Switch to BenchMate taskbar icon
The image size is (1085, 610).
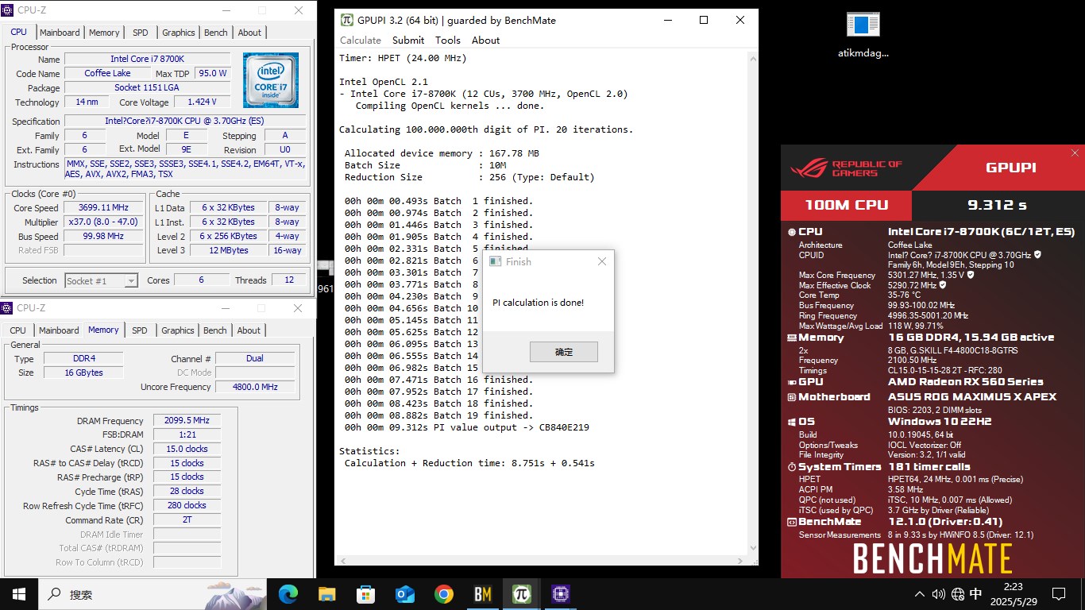(483, 593)
